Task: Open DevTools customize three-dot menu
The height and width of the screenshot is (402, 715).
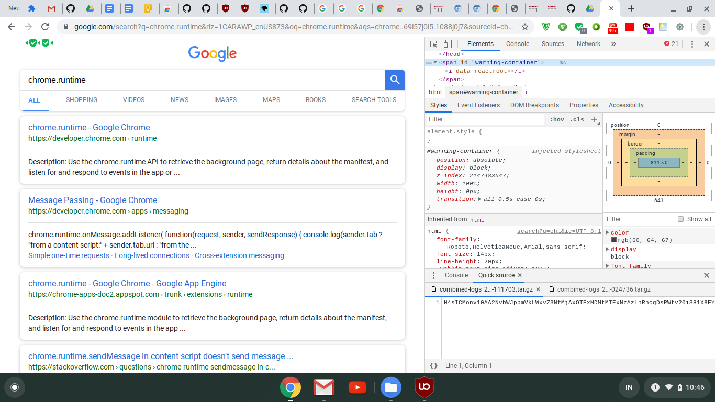Action: tap(692, 44)
